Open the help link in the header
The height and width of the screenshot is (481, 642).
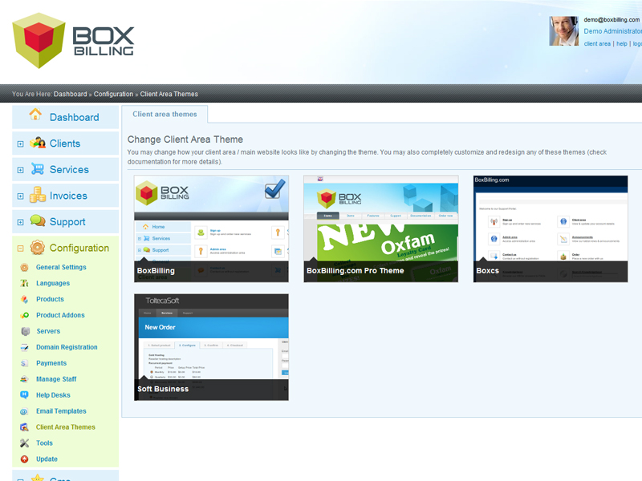(x=621, y=44)
